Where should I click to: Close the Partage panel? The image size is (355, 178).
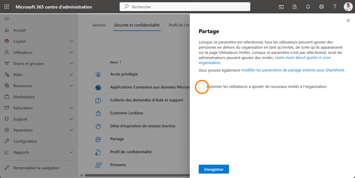pyautogui.click(x=348, y=21)
